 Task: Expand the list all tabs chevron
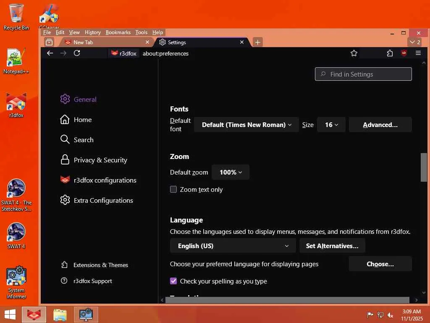(x=414, y=42)
